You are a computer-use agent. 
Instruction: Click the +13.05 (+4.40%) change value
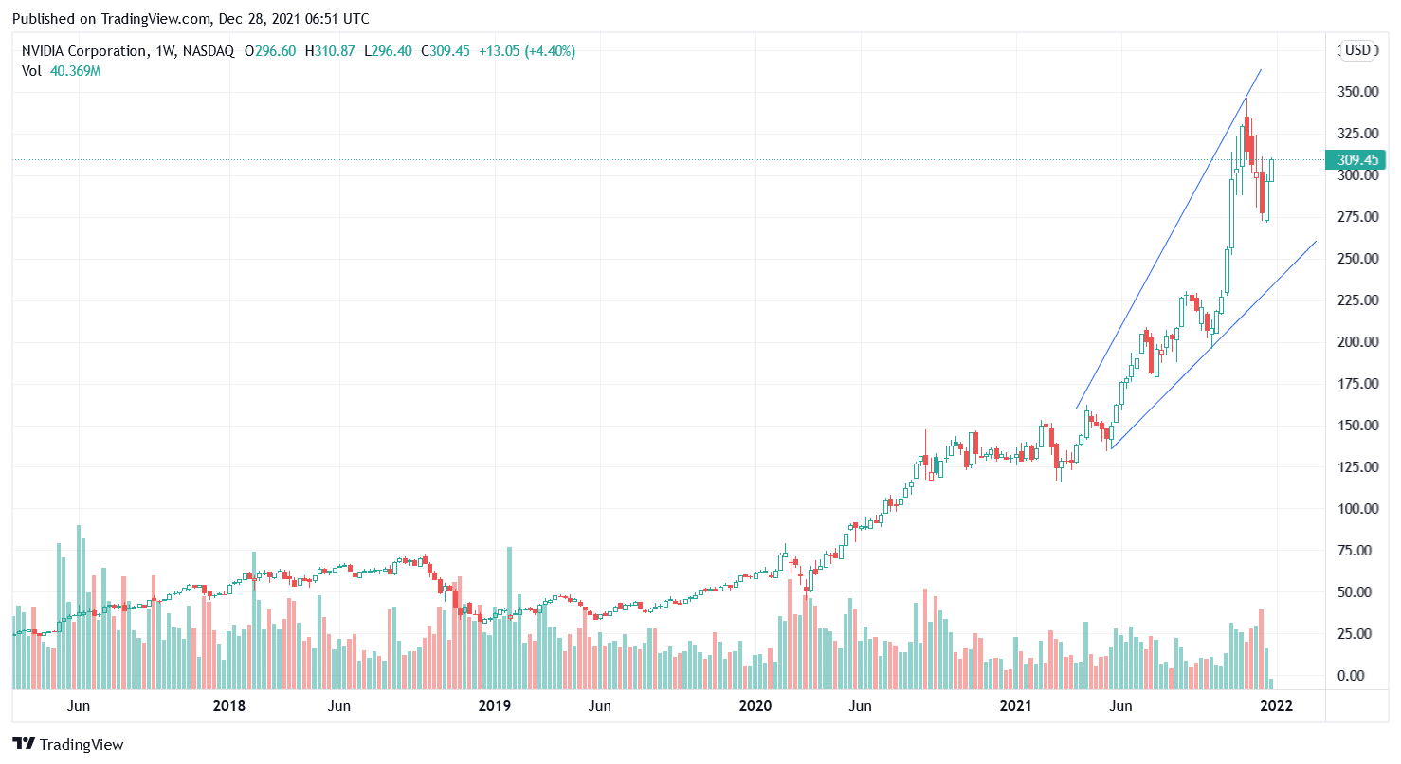[525, 51]
